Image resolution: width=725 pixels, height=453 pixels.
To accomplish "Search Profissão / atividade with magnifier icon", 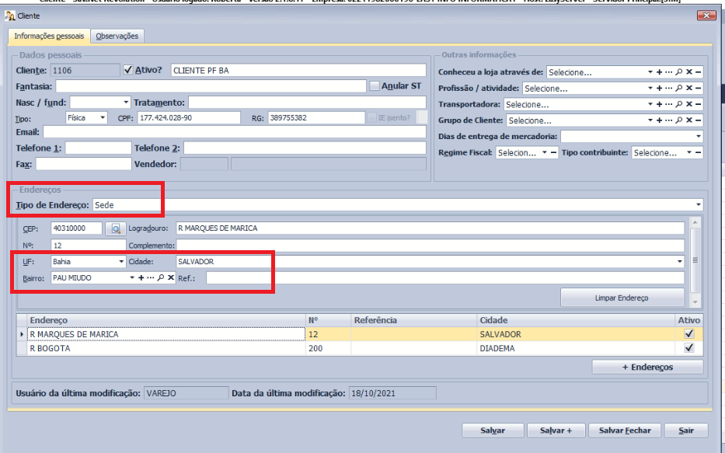I will coord(678,89).
